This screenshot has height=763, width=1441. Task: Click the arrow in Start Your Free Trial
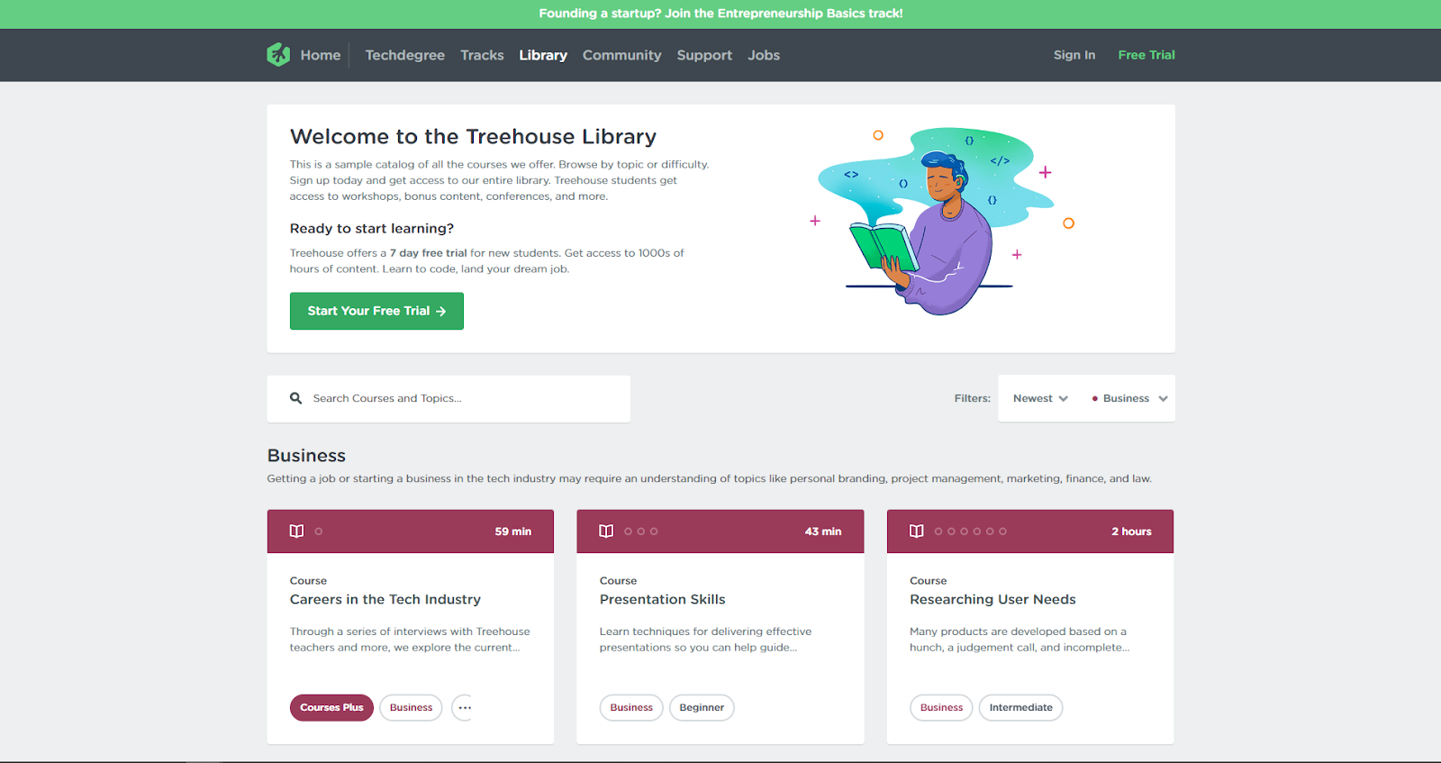(x=441, y=312)
